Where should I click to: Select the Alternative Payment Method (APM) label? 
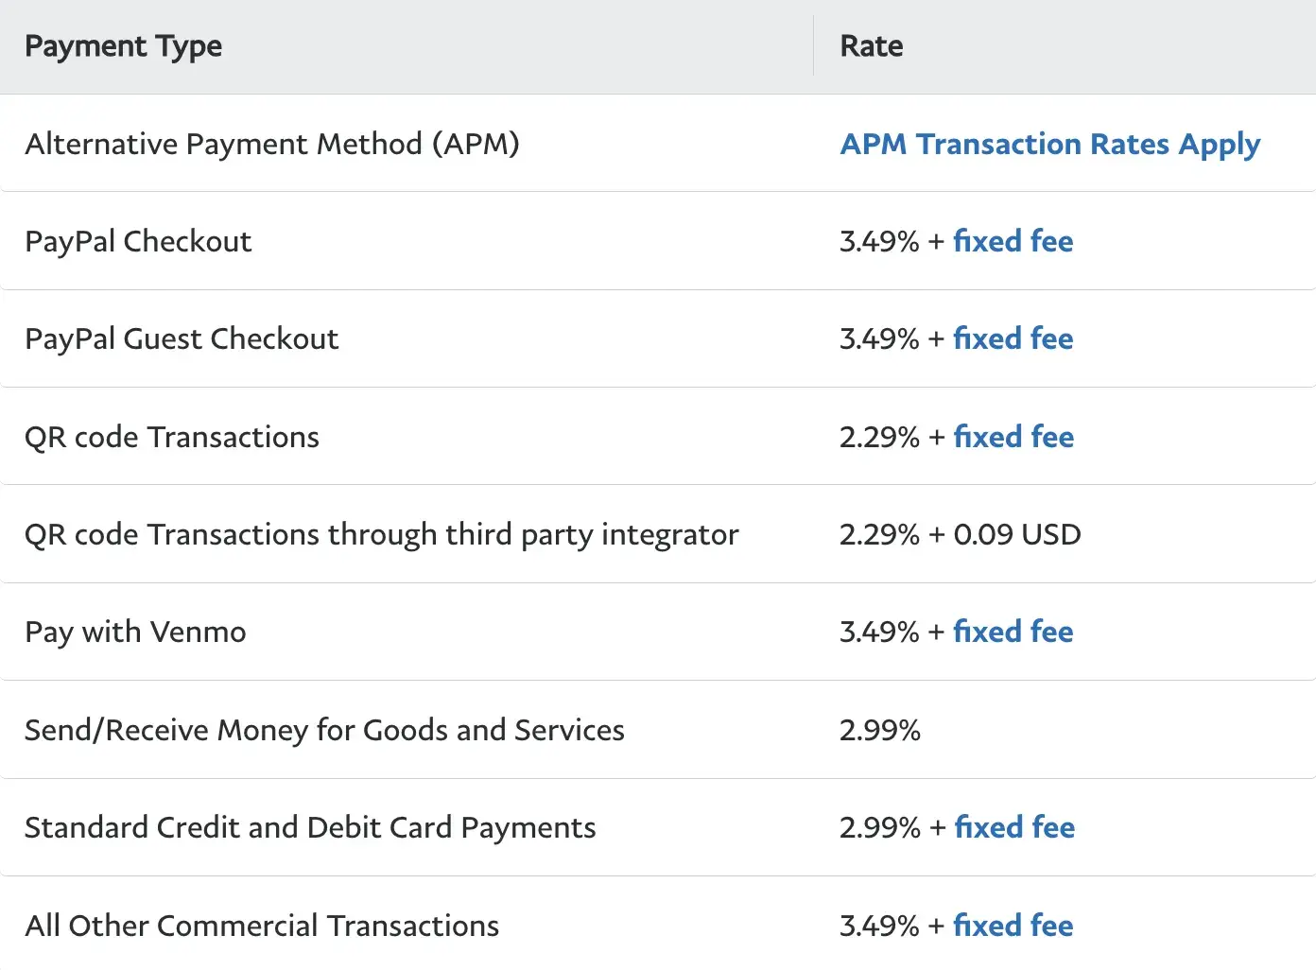(272, 145)
